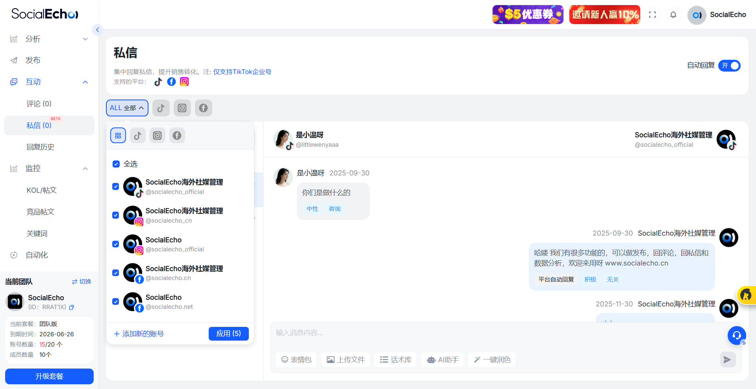The image size is (756, 389).
Task: Toggle the 自动回复 auto-reply switch
Action: (x=729, y=65)
